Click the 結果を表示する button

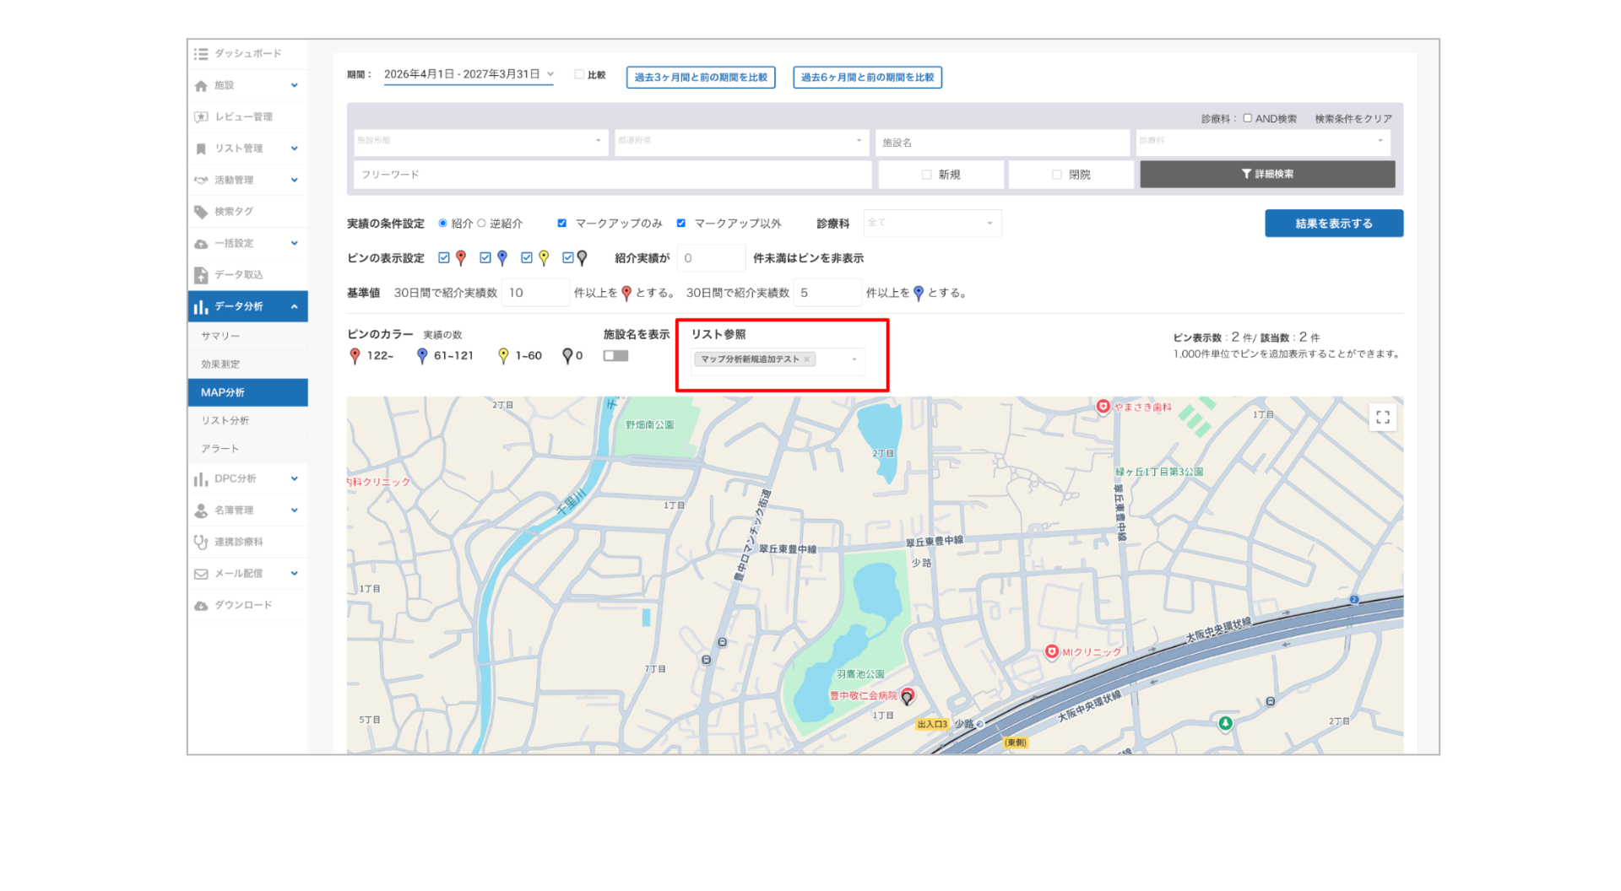1334,224
